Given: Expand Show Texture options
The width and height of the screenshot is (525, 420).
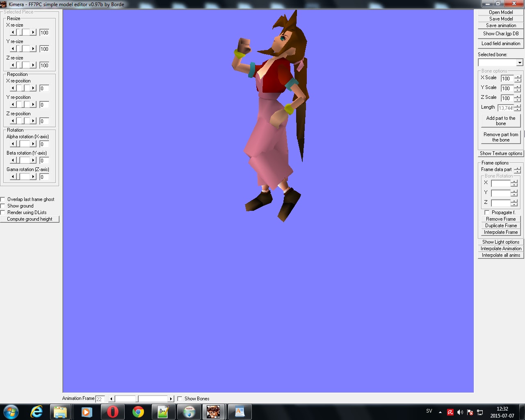Looking at the screenshot, I should click(501, 153).
